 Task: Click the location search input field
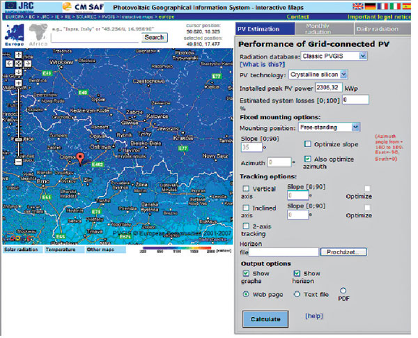(x=95, y=38)
